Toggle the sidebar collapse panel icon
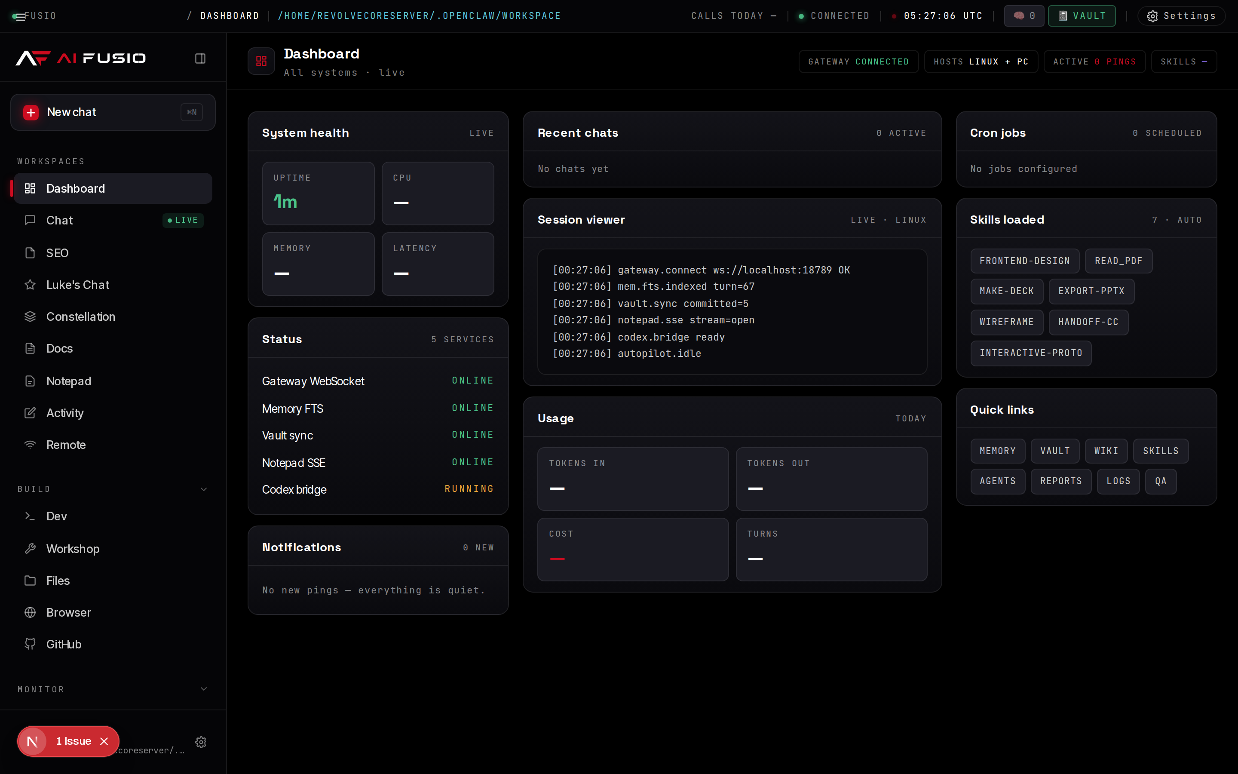 click(x=200, y=58)
